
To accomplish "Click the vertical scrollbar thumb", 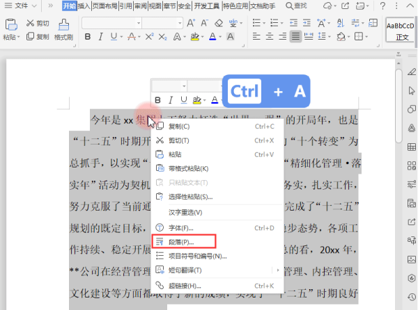I will point(398,106).
